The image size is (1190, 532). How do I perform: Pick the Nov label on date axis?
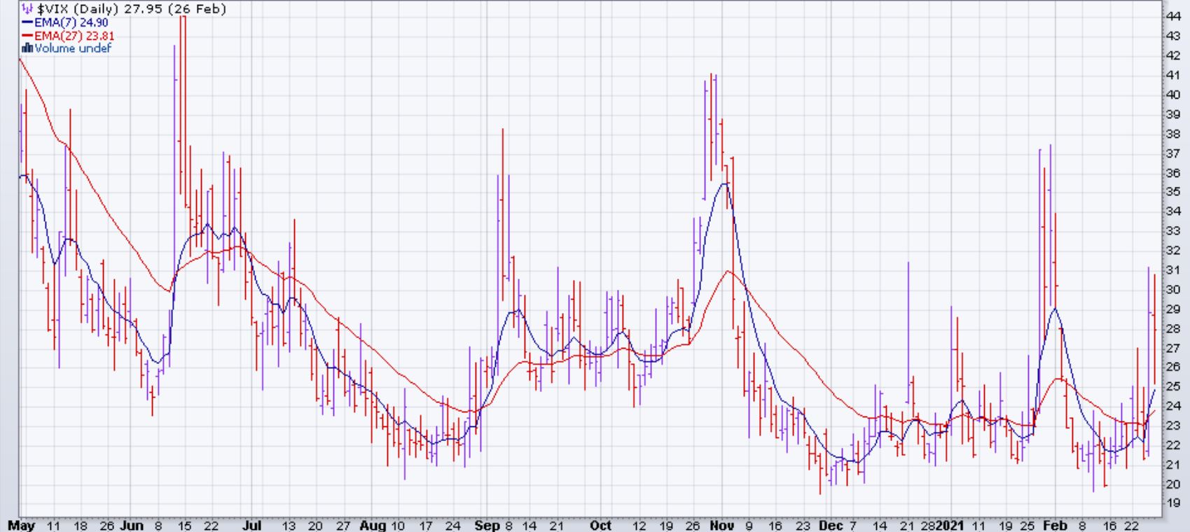tap(722, 525)
